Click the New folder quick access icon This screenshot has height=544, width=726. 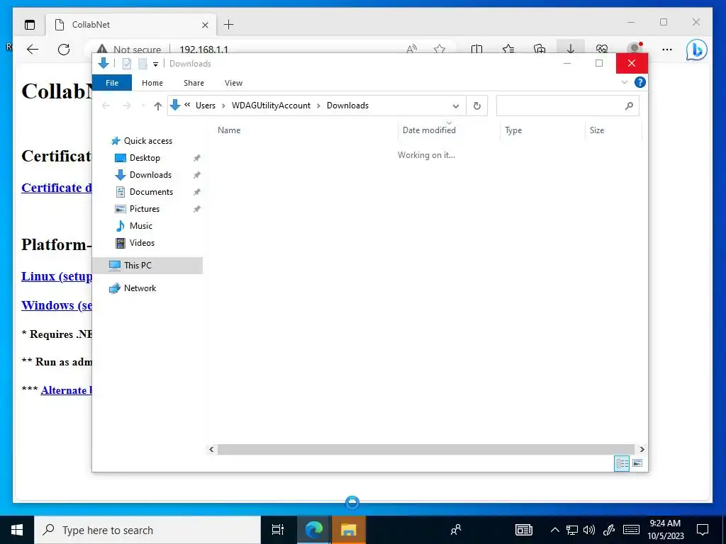tap(143, 64)
